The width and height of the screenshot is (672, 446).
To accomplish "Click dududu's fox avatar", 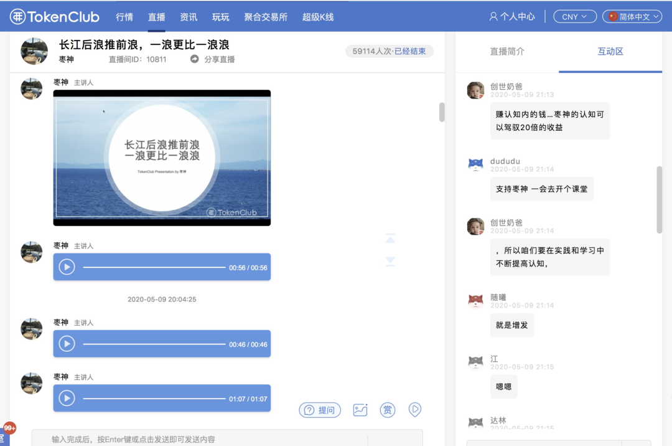I will click(x=475, y=164).
